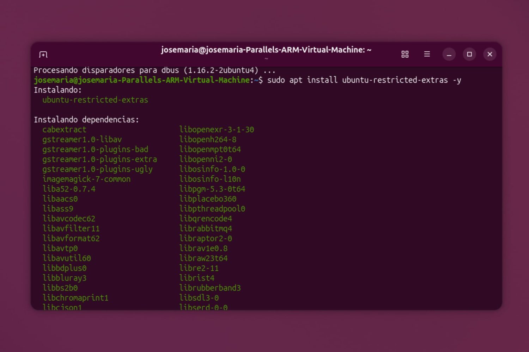
Task: Close the terminal window
Action: coord(490,54)
